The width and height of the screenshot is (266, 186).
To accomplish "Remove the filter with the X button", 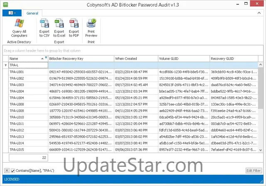I will click(7, 170).
